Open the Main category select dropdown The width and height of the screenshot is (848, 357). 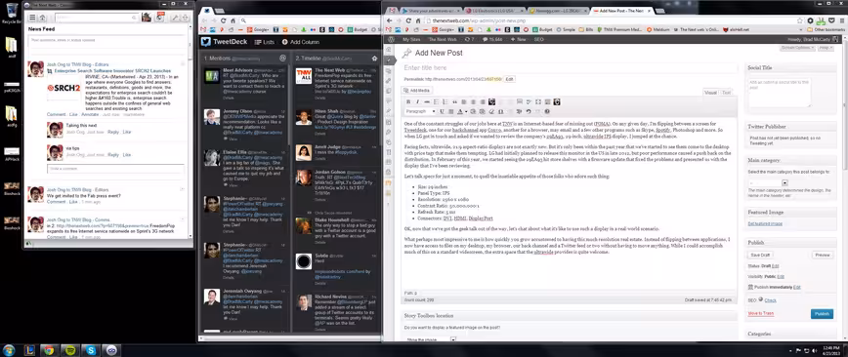point(768,182)
